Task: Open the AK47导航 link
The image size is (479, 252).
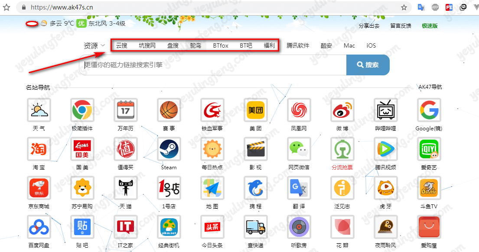Action: pos(430,87)
